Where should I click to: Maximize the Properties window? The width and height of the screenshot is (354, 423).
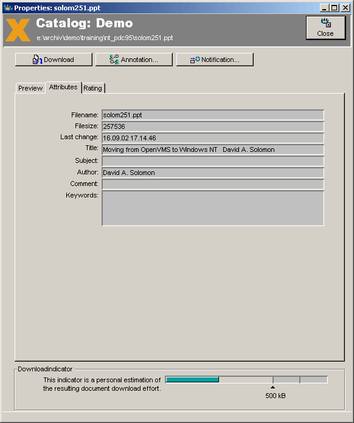pos(335,8)
